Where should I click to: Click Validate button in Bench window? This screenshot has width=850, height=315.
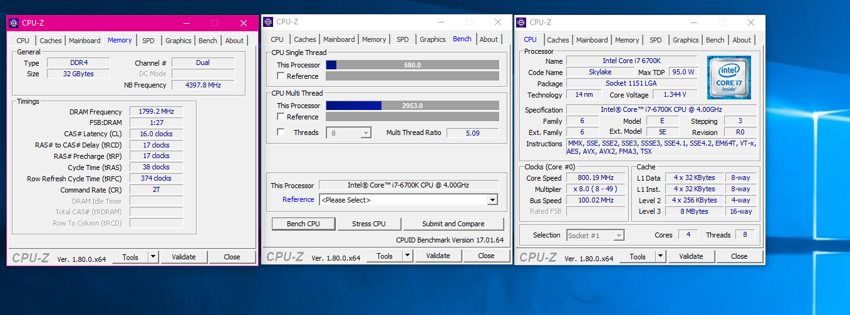tap(438, 256)
